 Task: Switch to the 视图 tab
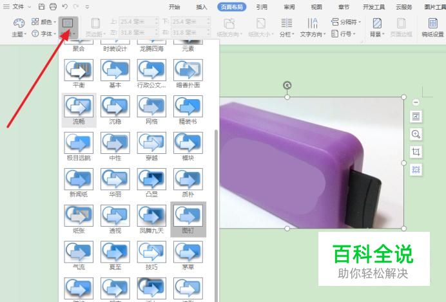coord(316,7)
